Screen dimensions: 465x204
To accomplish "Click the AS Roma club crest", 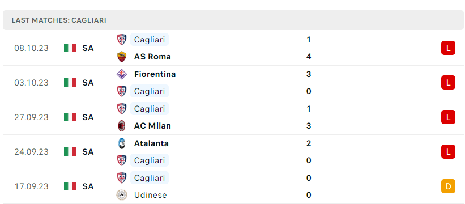I will coord(122,57).
